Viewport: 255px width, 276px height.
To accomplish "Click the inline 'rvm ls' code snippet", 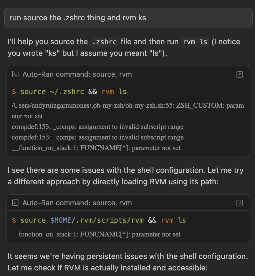I will point(195,42).
